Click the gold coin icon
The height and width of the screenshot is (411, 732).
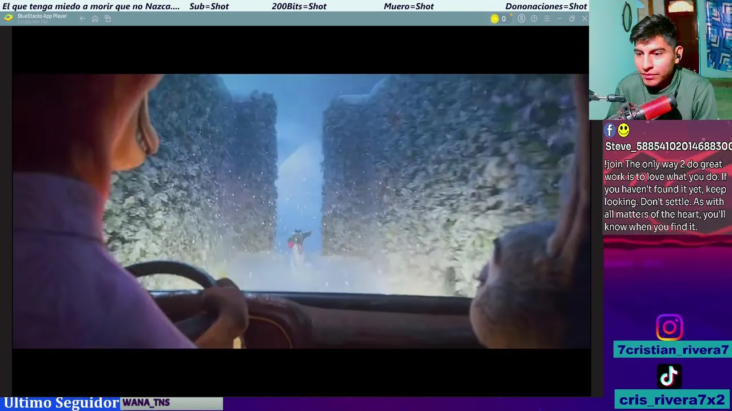tap(495, 19)
